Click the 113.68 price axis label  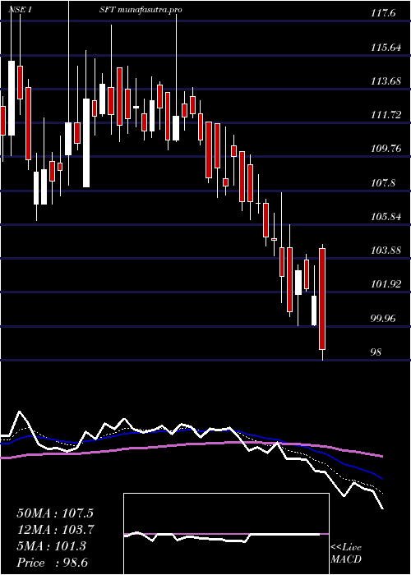[386, 81]
